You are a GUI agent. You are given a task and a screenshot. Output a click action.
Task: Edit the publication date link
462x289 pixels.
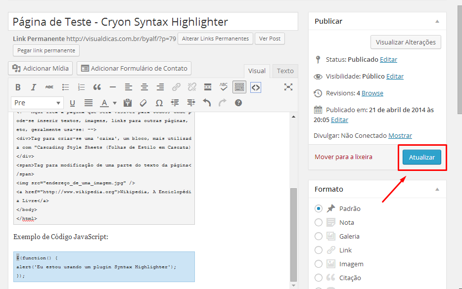point(339,120)
